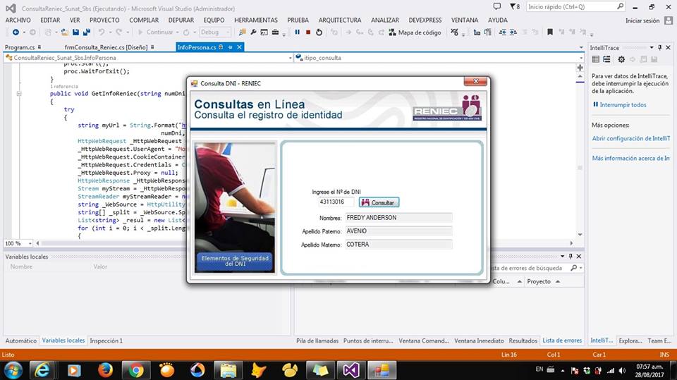Image resolution: width=677 pixels, height=380 pixels.
Task: Collapse the GetInfoReniec method outline
Action: tap(19, 94)
